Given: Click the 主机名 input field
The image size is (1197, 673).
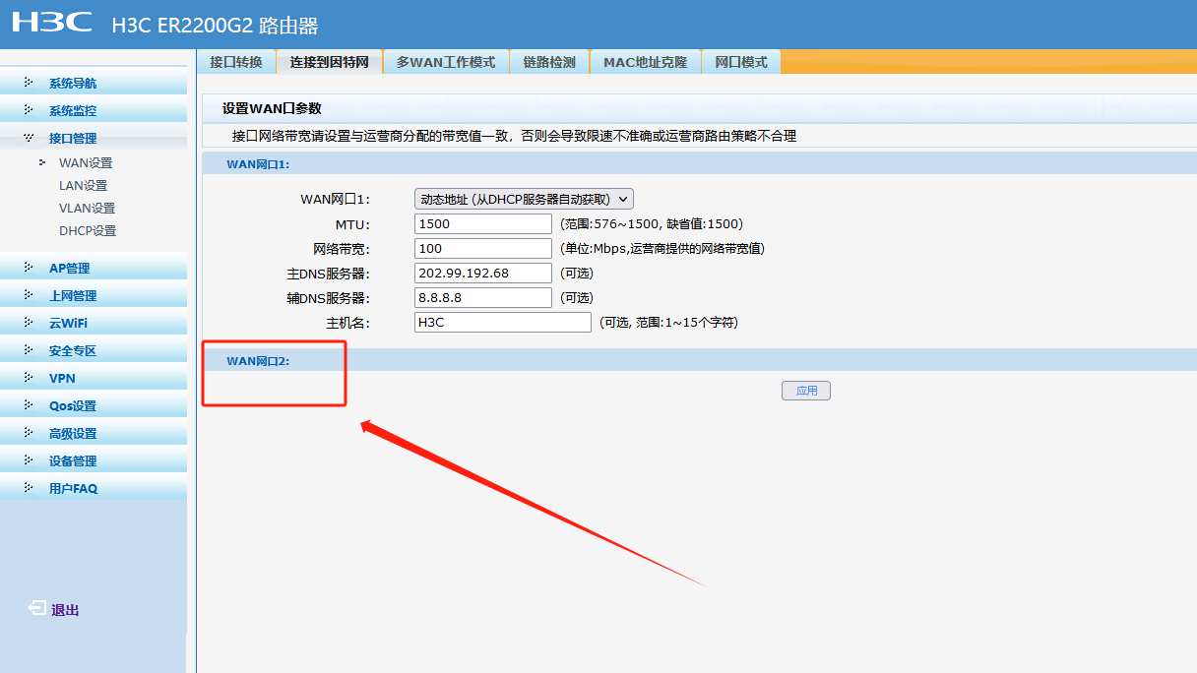Looking at the screenshot, I should (503, 322).
